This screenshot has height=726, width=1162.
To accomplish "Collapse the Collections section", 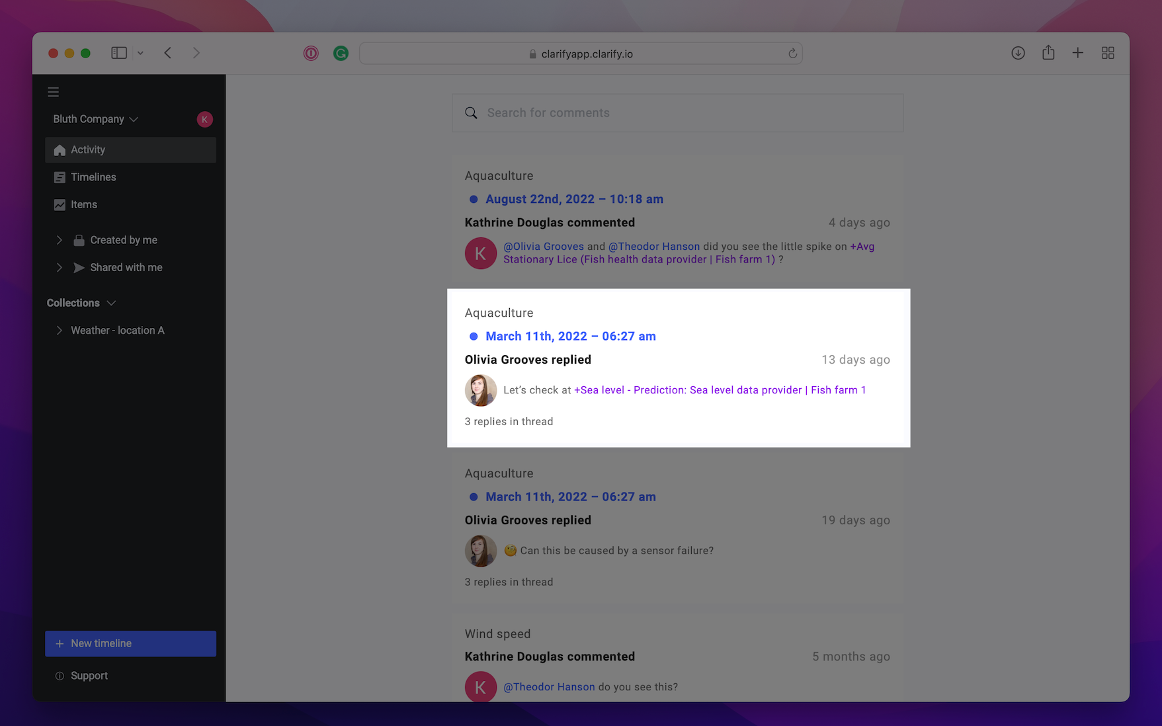I will point(111,303).
